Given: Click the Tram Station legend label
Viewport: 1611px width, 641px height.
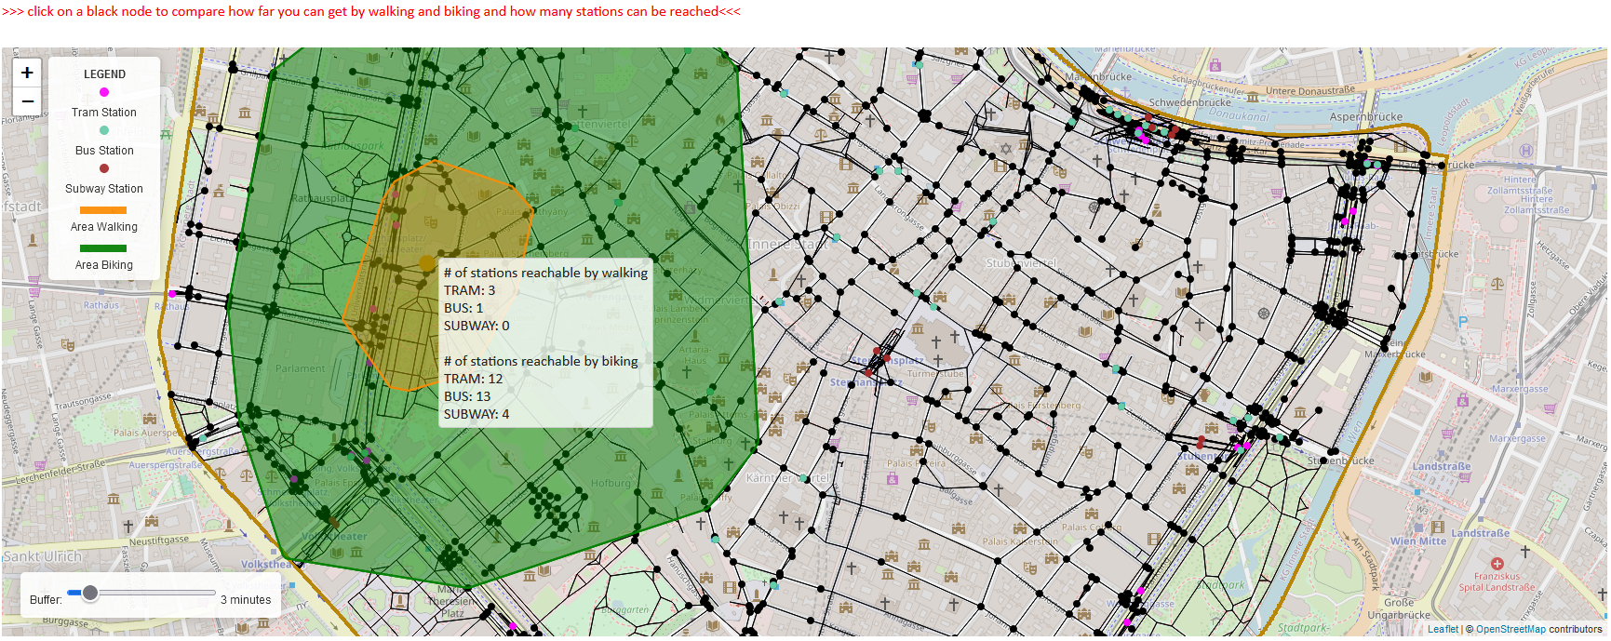Looking at the screenshot, I should (104, 113).
